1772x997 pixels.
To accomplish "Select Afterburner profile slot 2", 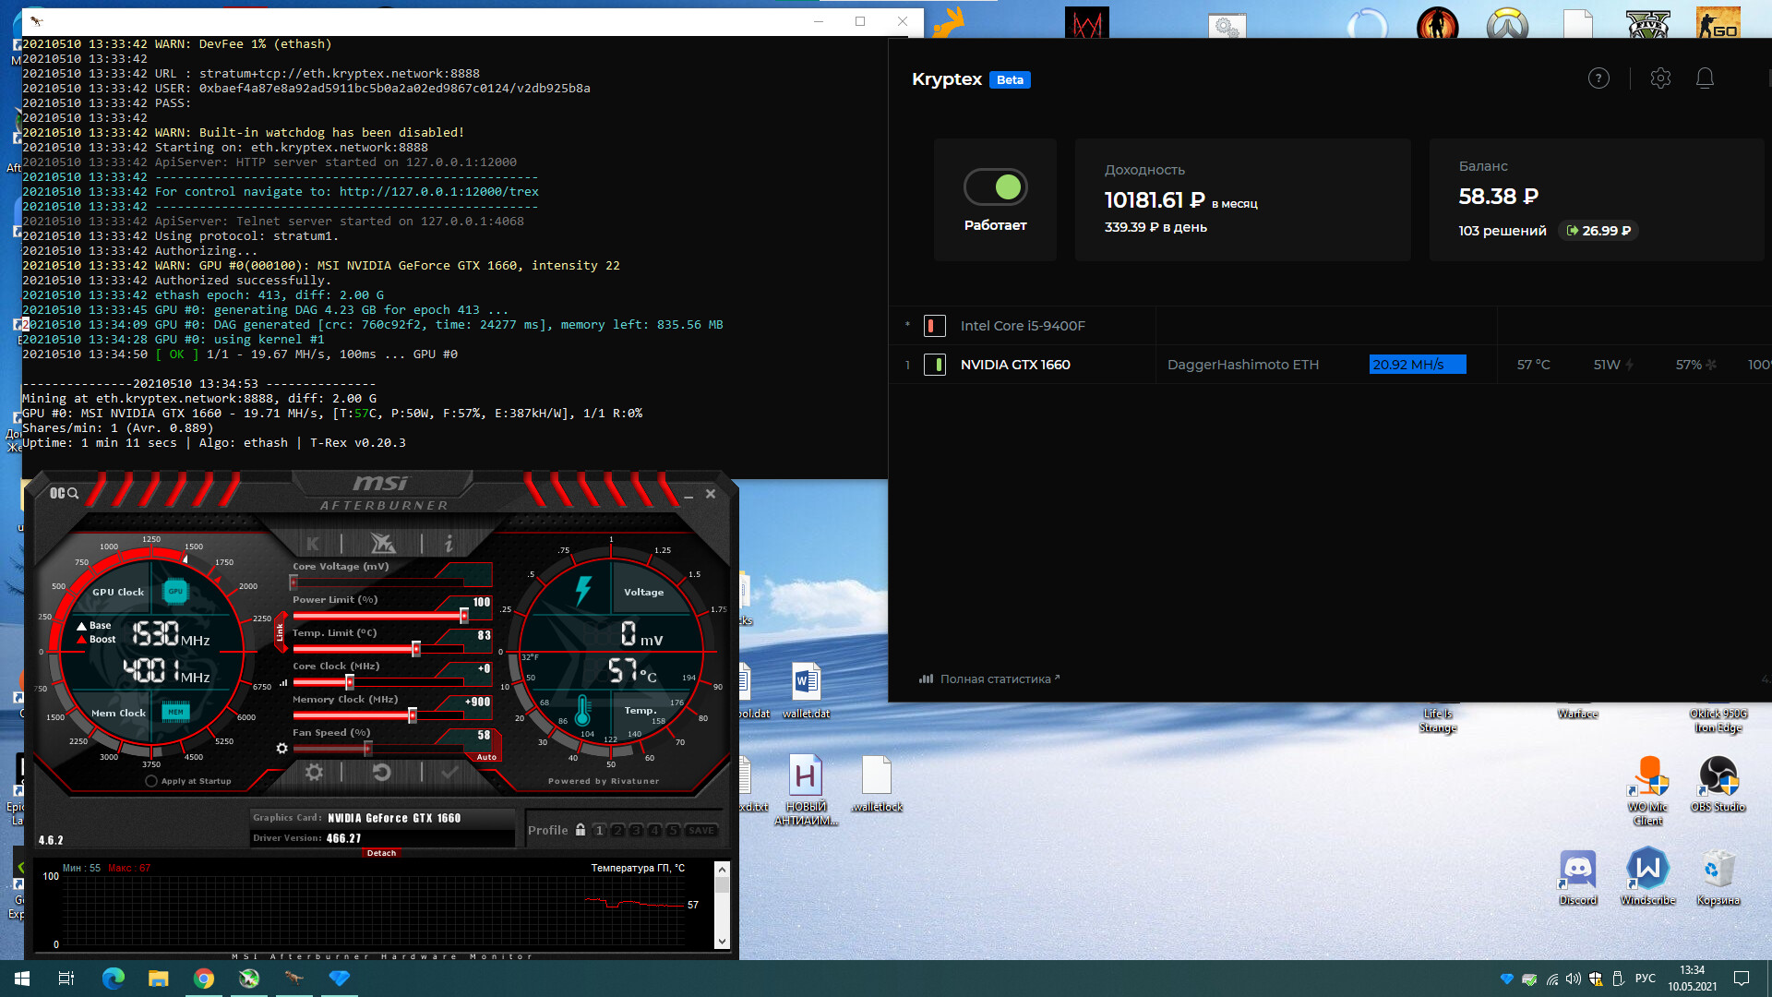I will (x=617, y=830).
